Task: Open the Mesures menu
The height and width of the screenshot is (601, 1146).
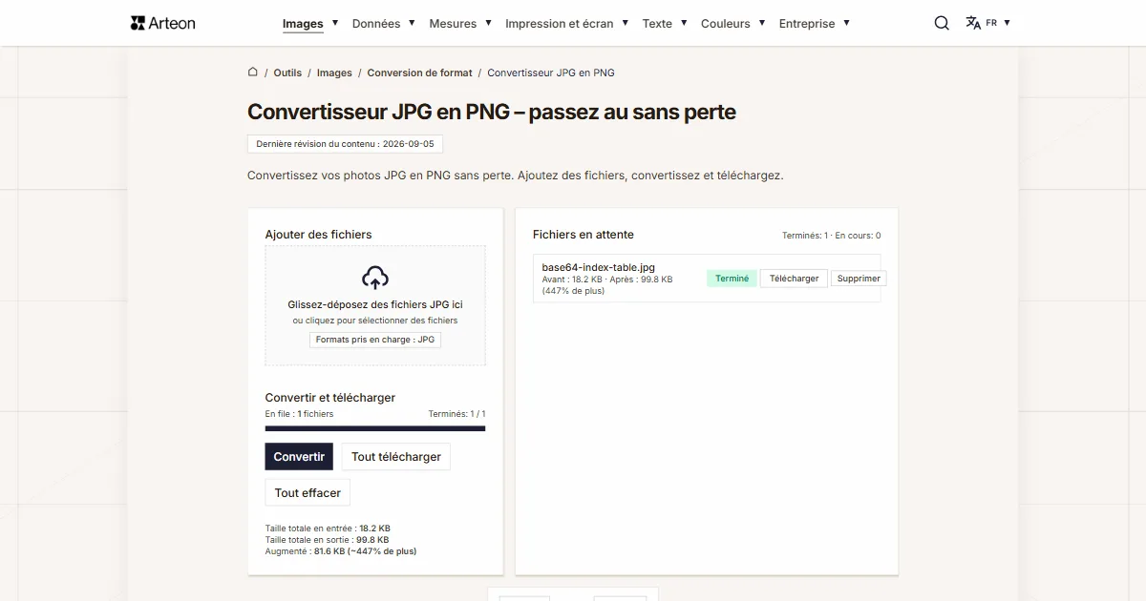Action: (x=453, y=24)
